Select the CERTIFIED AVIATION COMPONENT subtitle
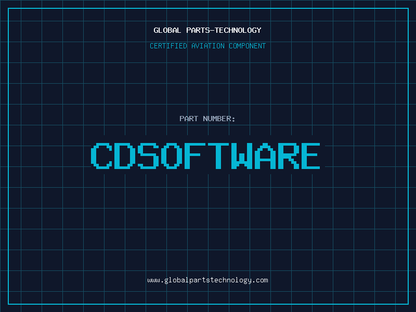The height and width of the screenshot is (312, 416). [x=207, y=46]
